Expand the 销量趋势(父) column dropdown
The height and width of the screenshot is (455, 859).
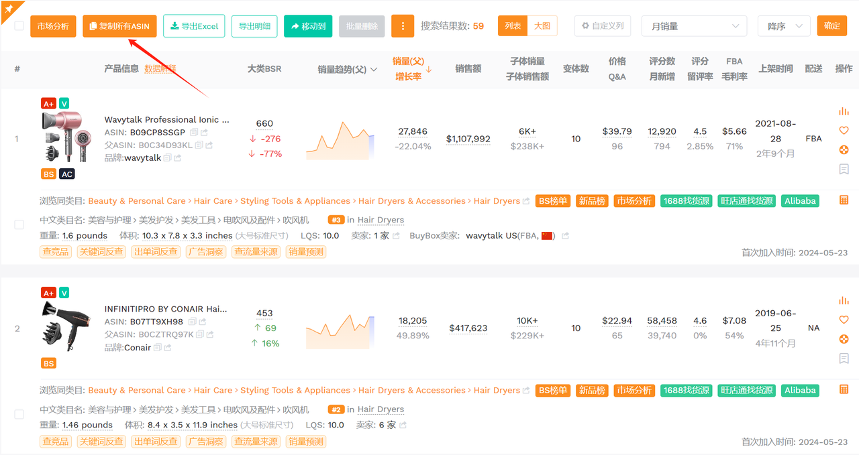tap(374, 69)
